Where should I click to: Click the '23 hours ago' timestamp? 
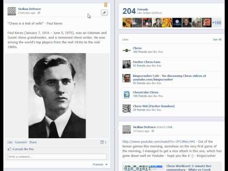click(x=141, y=131)
